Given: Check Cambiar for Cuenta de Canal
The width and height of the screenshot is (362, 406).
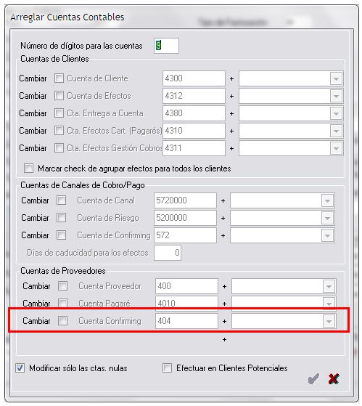Looking at the screenshot, I should pyautogui.click(x=61, y=200).
